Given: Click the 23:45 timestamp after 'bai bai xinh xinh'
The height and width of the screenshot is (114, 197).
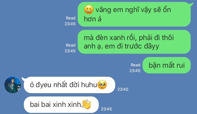Looking at the screenshot, I should click(x=106, y=109).
